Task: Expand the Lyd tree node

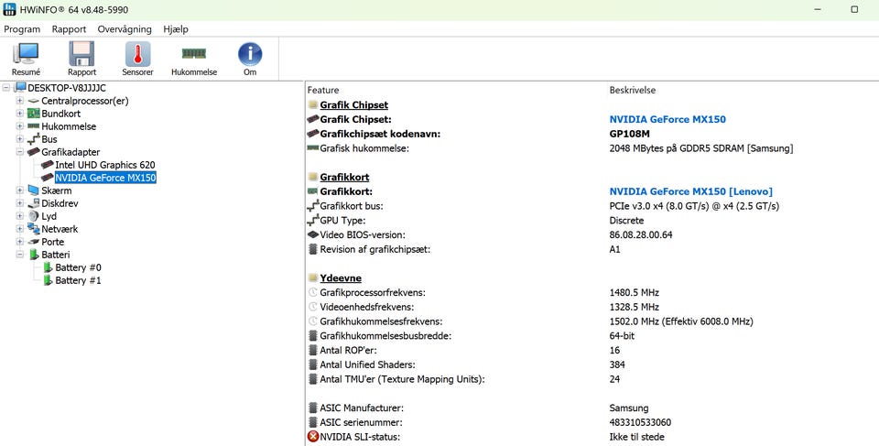Action: coord(20,216)
